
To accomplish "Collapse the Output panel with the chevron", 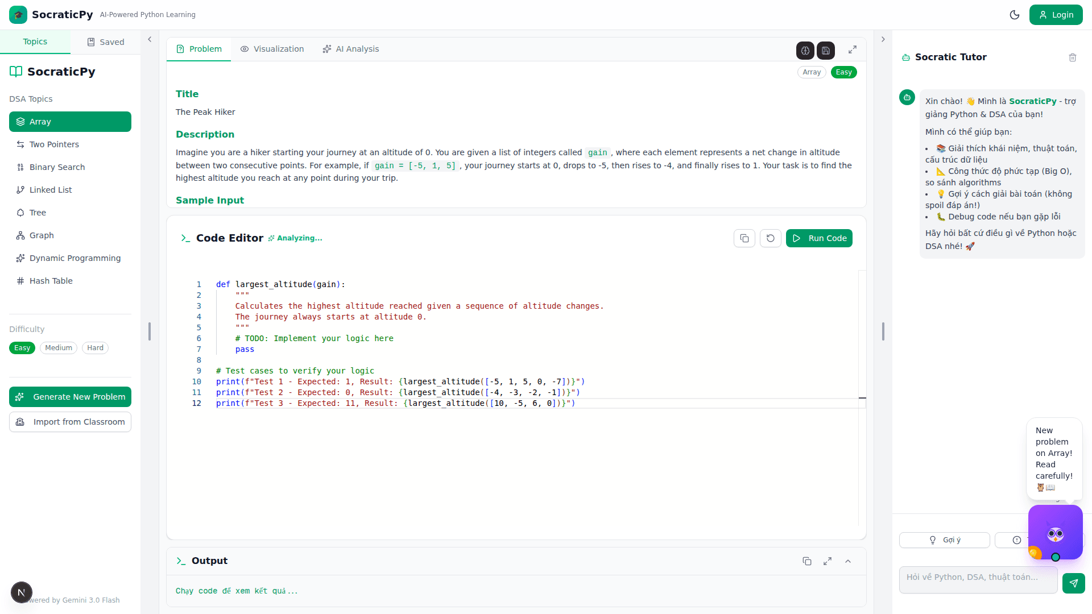I will click(x=848, y=561).
